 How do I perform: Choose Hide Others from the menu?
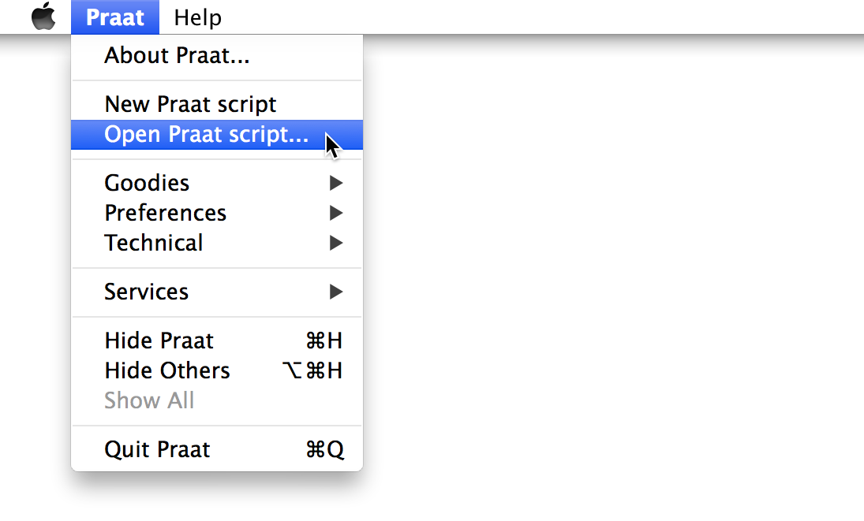pos(167,370)
